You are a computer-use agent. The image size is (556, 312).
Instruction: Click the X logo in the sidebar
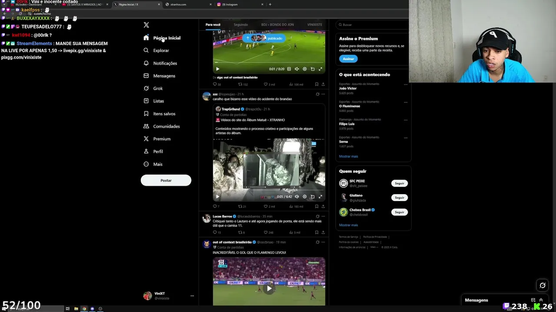(x=146, y=25)
